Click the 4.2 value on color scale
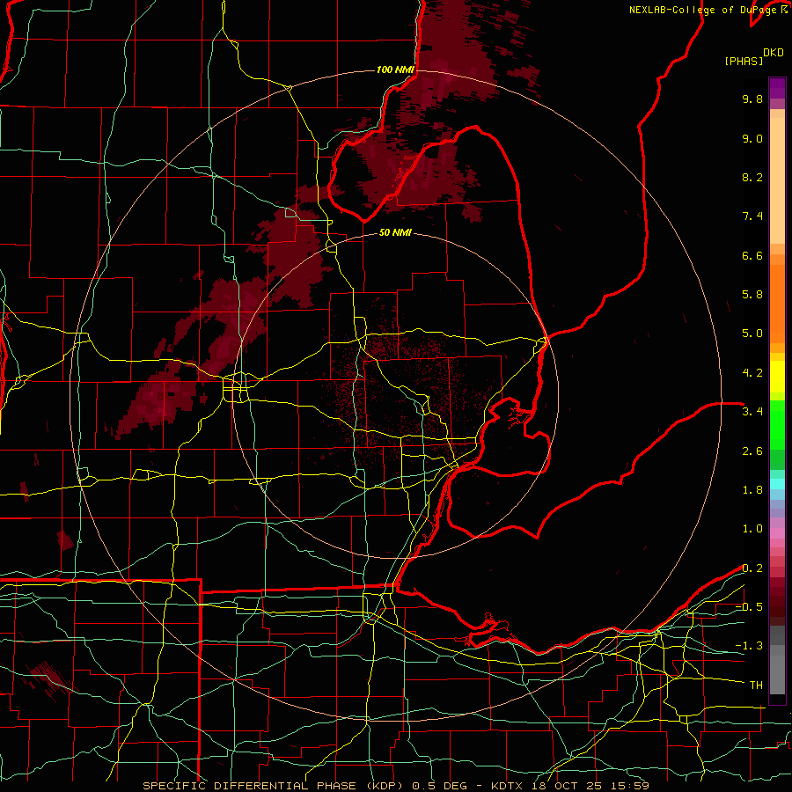The width and height of the screenshot is (792, 792). (x=752, y=373)
